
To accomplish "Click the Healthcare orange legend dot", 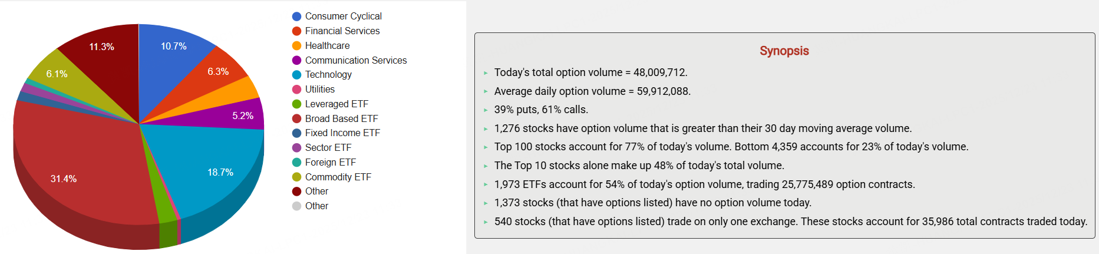I will tap(297, 46).
